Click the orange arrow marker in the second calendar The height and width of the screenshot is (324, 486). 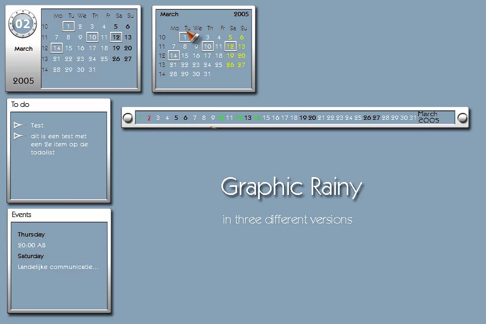pyautogui.click(x=193, y=36)
